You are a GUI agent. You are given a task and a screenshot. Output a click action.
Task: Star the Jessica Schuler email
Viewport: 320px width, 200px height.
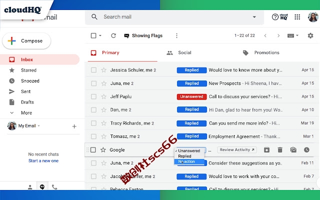click(103, 70)
